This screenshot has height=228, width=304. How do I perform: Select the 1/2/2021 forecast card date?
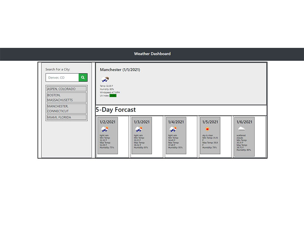coord(108,122)
